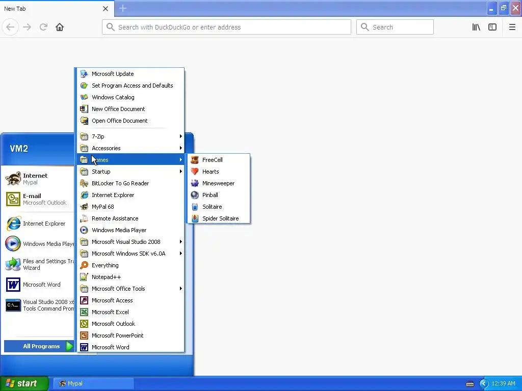522x391 pixels.
Task: Click the Microsoft Excel icon
Action: pyautogui.click(x=84, y=312)
